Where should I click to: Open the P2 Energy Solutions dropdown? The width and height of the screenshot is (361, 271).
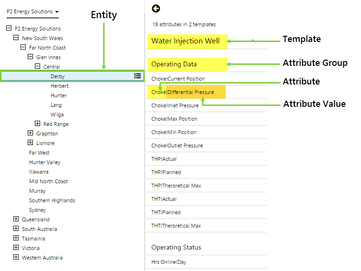pos(33,11)
